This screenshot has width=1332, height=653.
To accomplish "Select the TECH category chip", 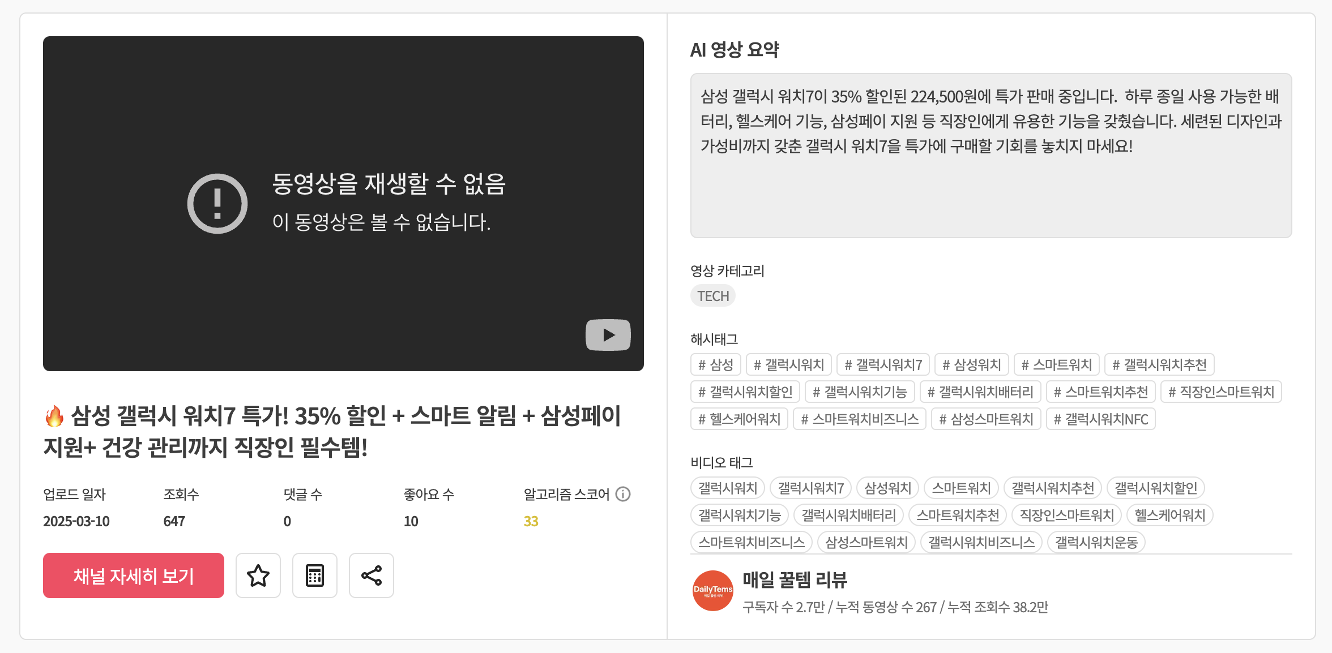I will click(712, 296).
